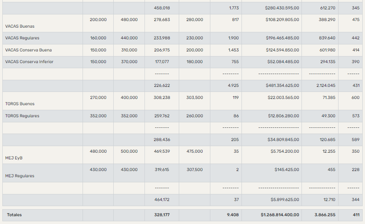Select the TOROS Regulares category cell
Screen dimensions: 365x224
tap(22, 116)
